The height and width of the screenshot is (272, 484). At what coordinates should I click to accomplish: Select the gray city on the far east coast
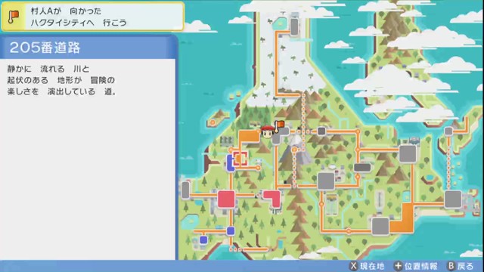[x=453, y=199]
